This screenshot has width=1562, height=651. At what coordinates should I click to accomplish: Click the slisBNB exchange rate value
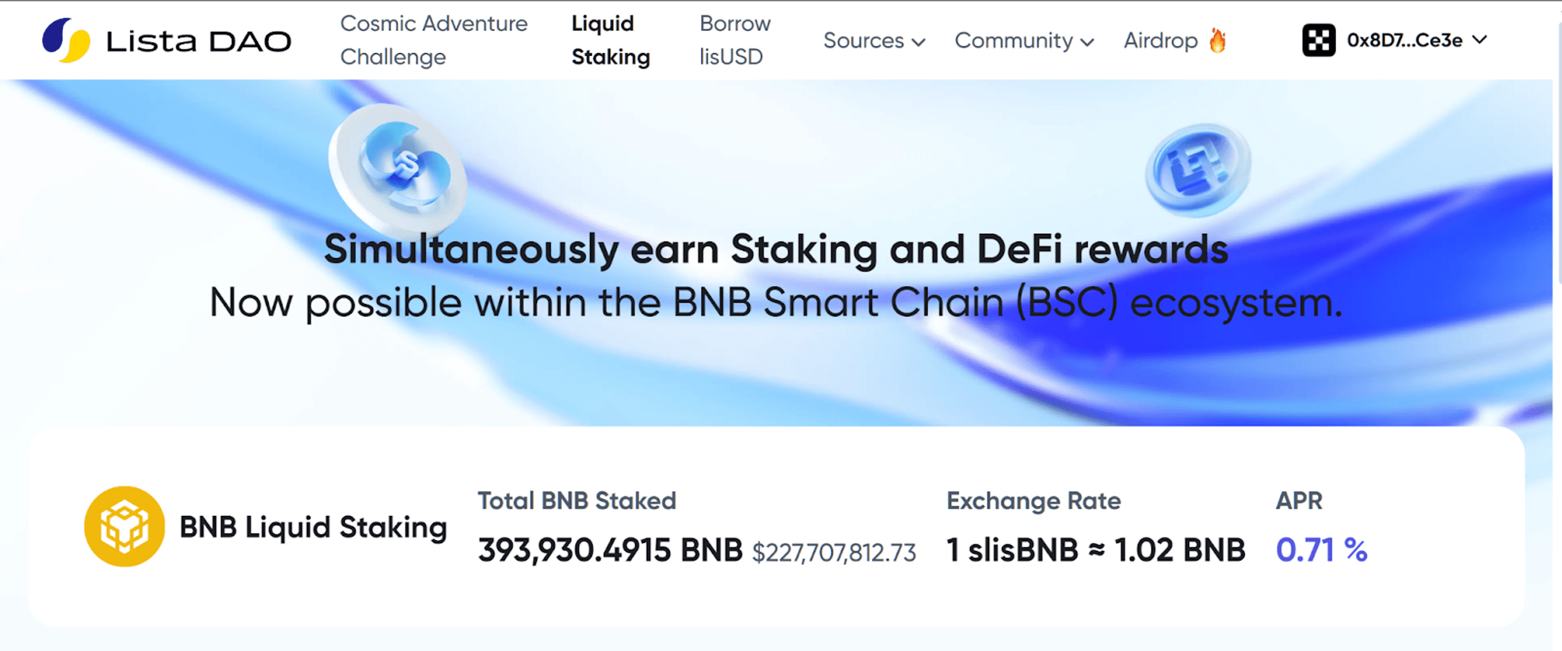click(x=1095, y=550)
